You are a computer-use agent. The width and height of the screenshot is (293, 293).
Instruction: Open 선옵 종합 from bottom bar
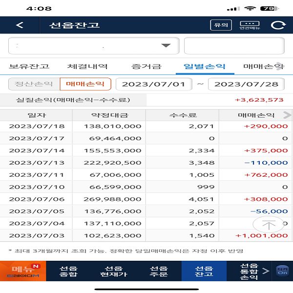tap(68, 271)
